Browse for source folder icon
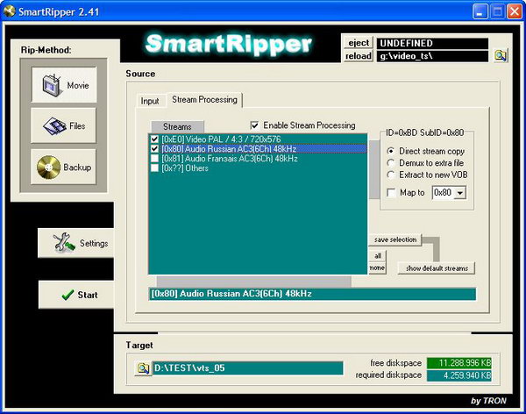526x414 pixels. point(501,55)
